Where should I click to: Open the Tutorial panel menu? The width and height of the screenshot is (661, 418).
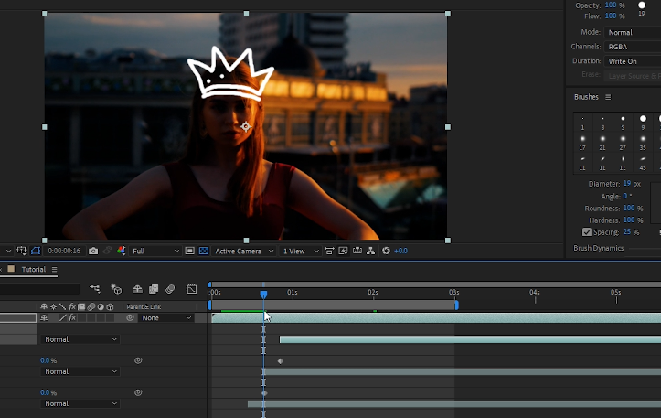click(54, 269)
